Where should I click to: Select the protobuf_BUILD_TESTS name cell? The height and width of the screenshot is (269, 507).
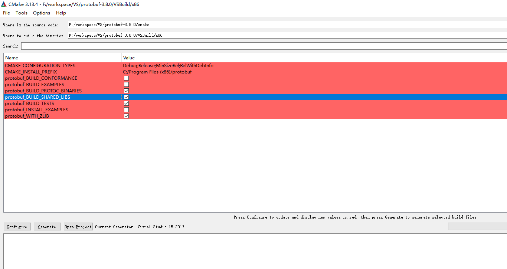click(x=63, y=104)
